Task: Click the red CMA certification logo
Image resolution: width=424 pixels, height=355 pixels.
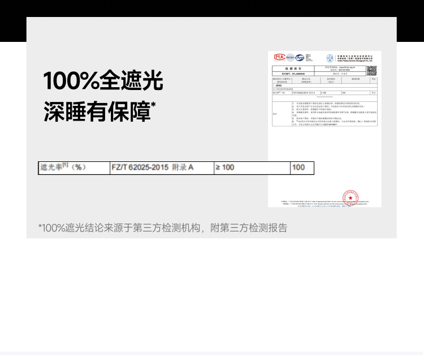Action: point(280,57)
